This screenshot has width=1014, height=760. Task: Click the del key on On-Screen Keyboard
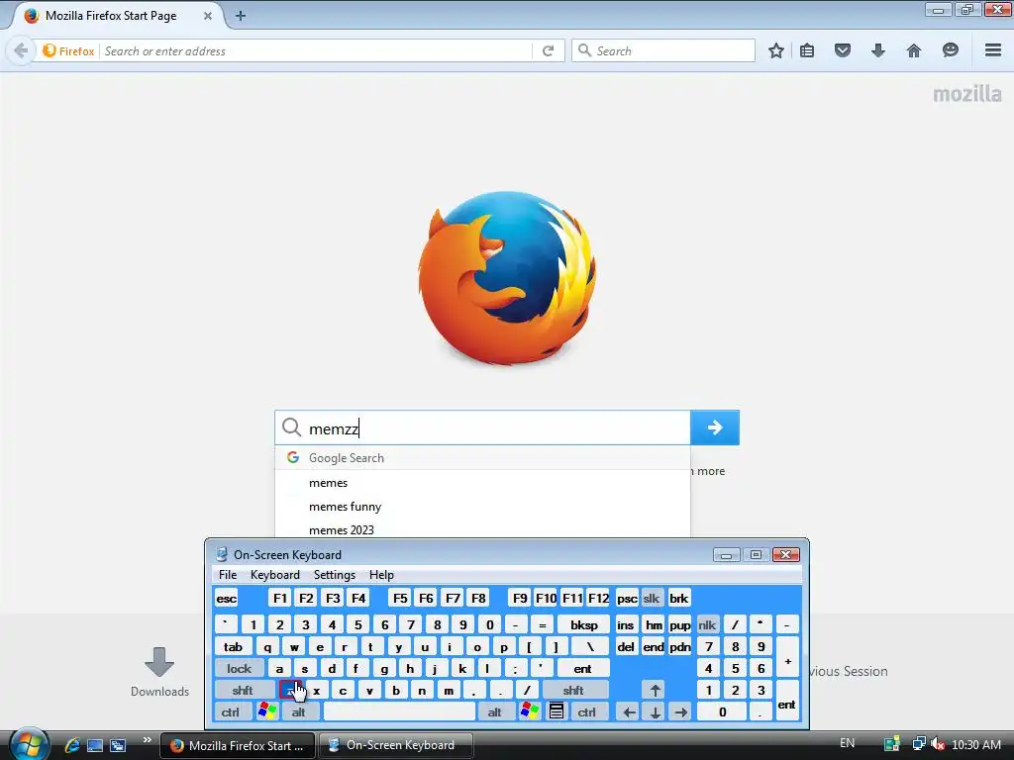pyautogui.click(x=626, y=647)
